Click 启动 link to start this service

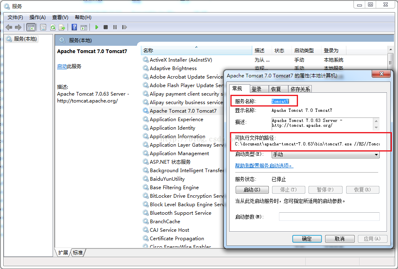coord(62,66)
